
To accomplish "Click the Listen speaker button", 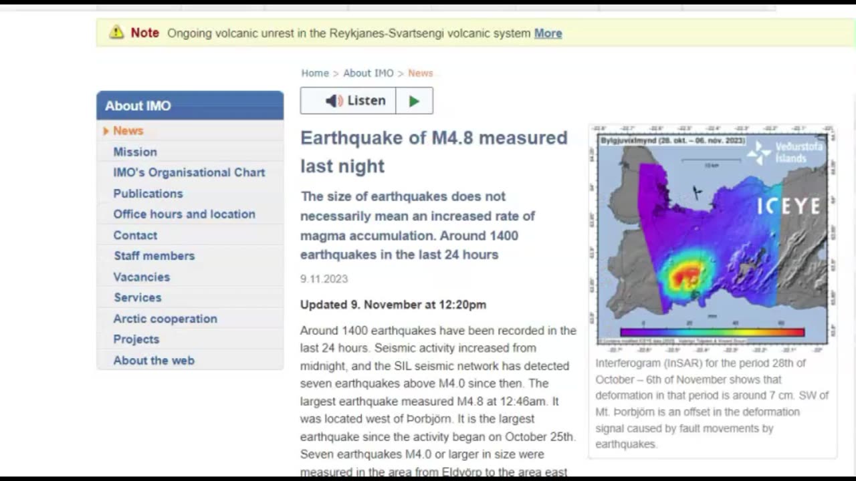I will (x=348, y=100).
